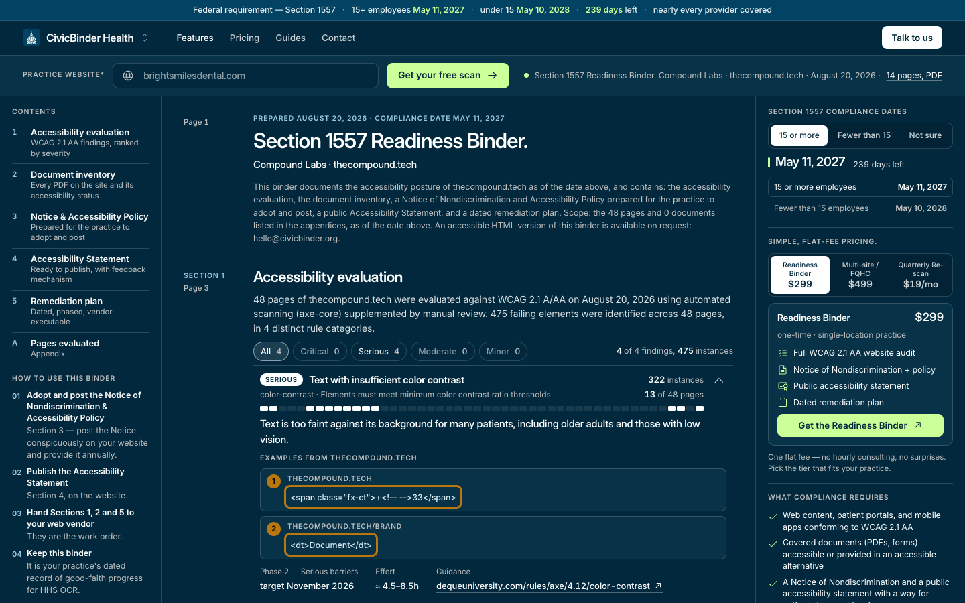Select the Quarterly Re-scan $19/mo pricing tab
Viewport: 965px width, 603px height.
[921, 275]
